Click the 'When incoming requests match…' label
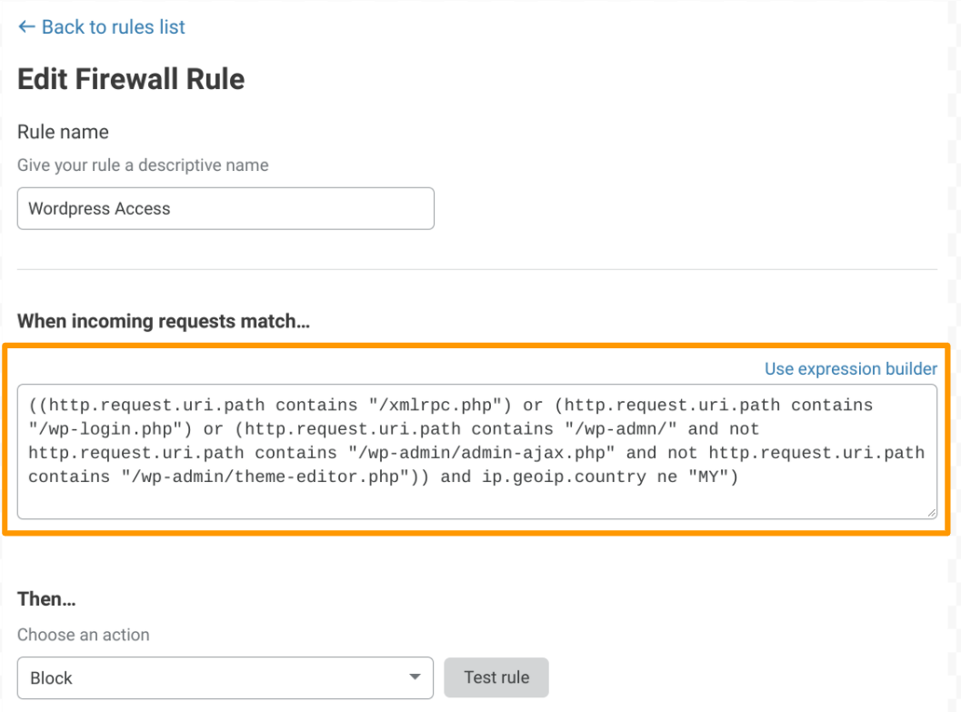This screenshot has height=712, width=961. 164,321
